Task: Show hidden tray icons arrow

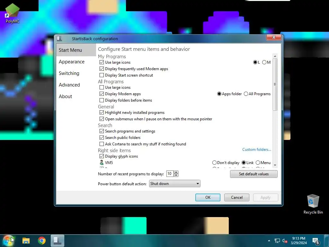Action: point(269,241)
